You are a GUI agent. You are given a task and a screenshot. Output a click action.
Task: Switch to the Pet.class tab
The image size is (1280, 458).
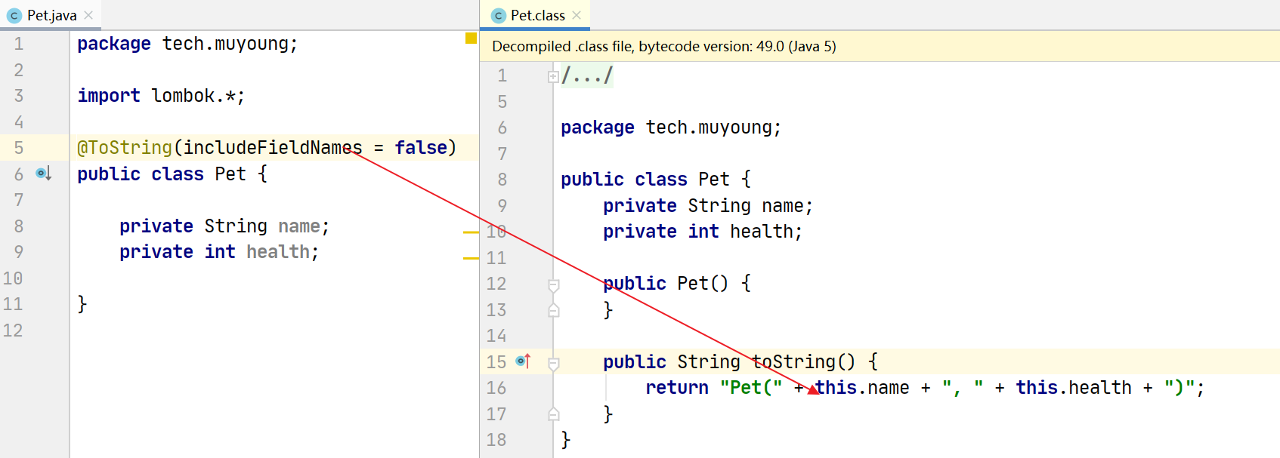coord(537,16)
